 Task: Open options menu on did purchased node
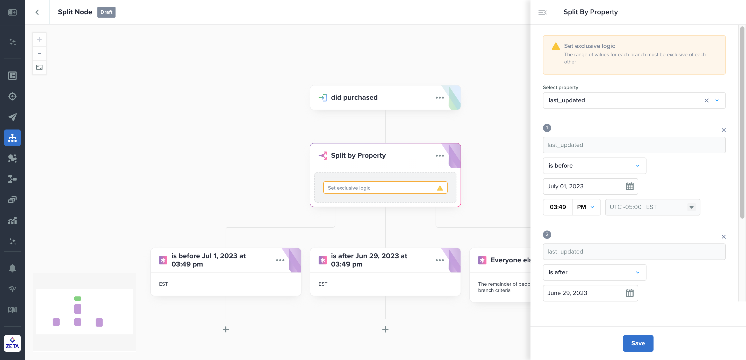coord(439,98)
